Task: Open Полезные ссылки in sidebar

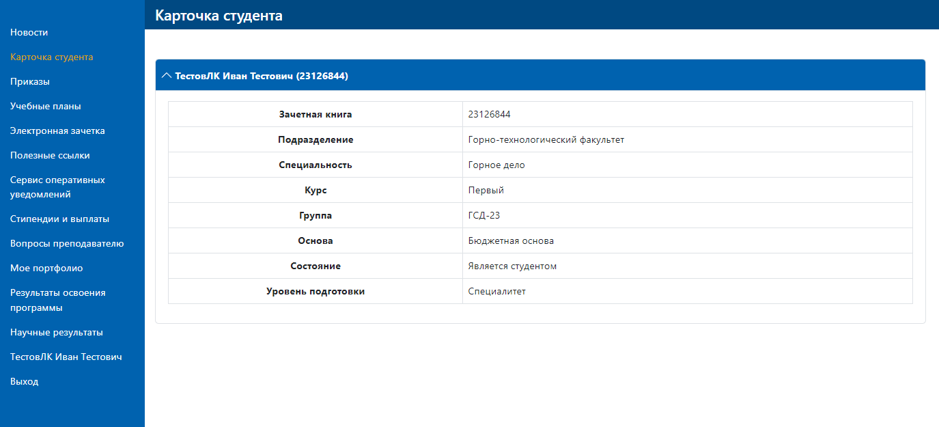Action: tap(50, 155)
